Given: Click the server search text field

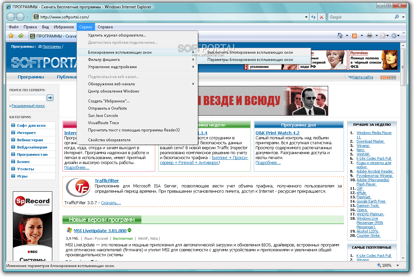Looking at the screenshot, I should (28, 98).
